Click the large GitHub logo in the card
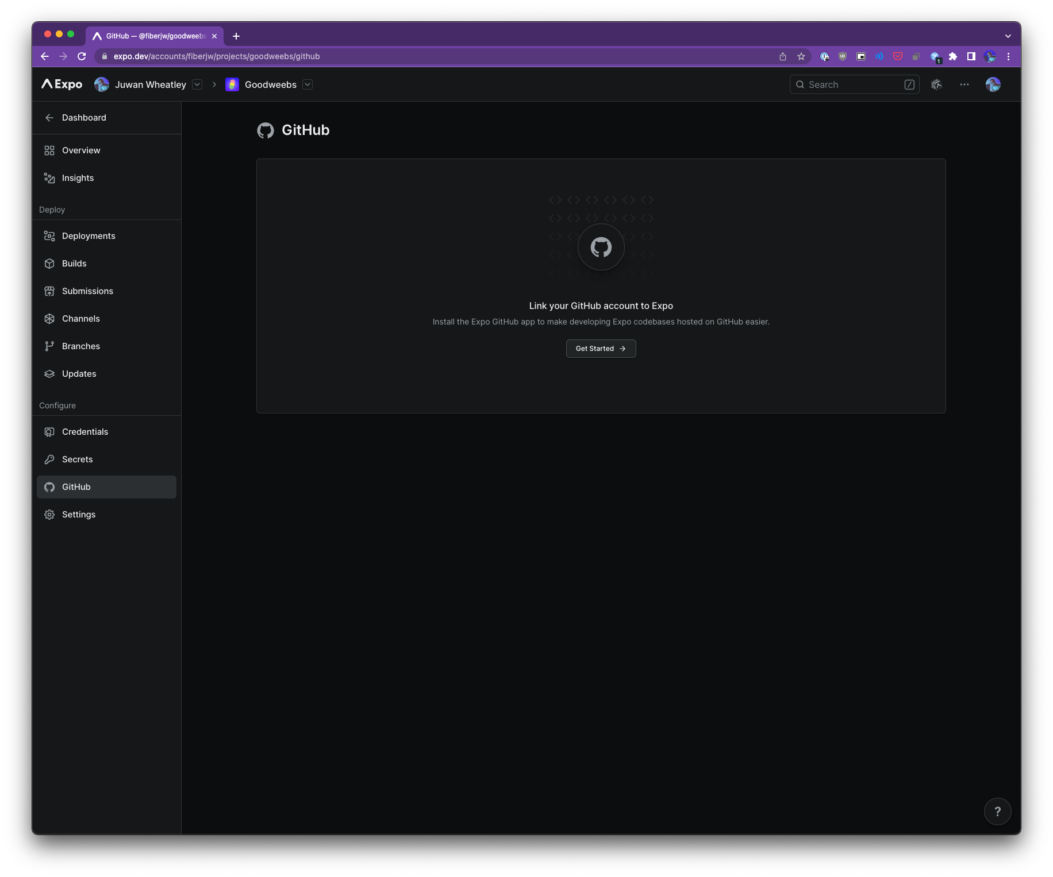The image size is (1053, 877). [x=601, y=248]
